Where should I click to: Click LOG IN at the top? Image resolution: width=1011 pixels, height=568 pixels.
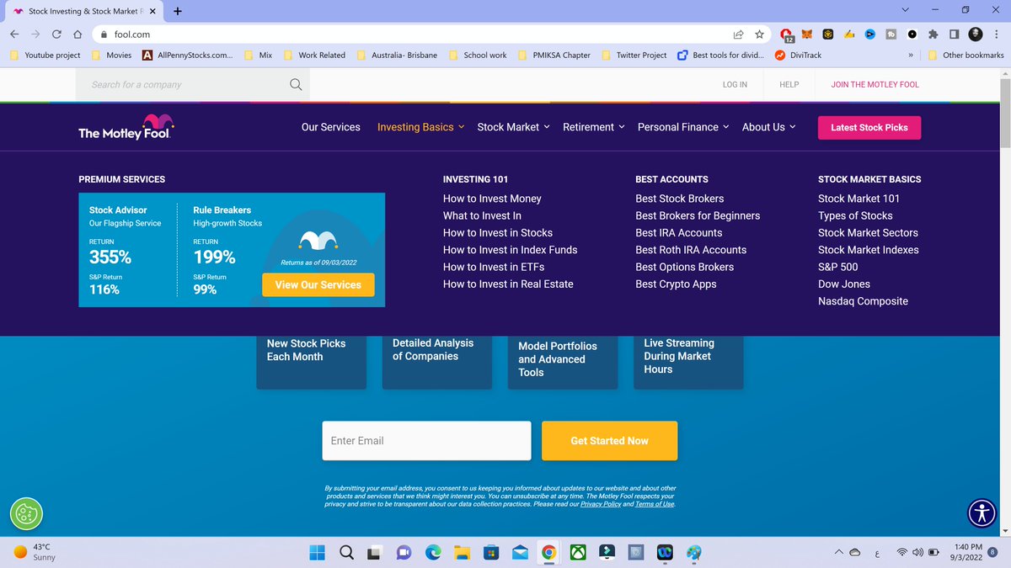(x=735, y=84)
